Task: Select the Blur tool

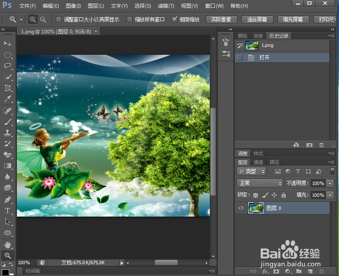Action: coord(8,177)
